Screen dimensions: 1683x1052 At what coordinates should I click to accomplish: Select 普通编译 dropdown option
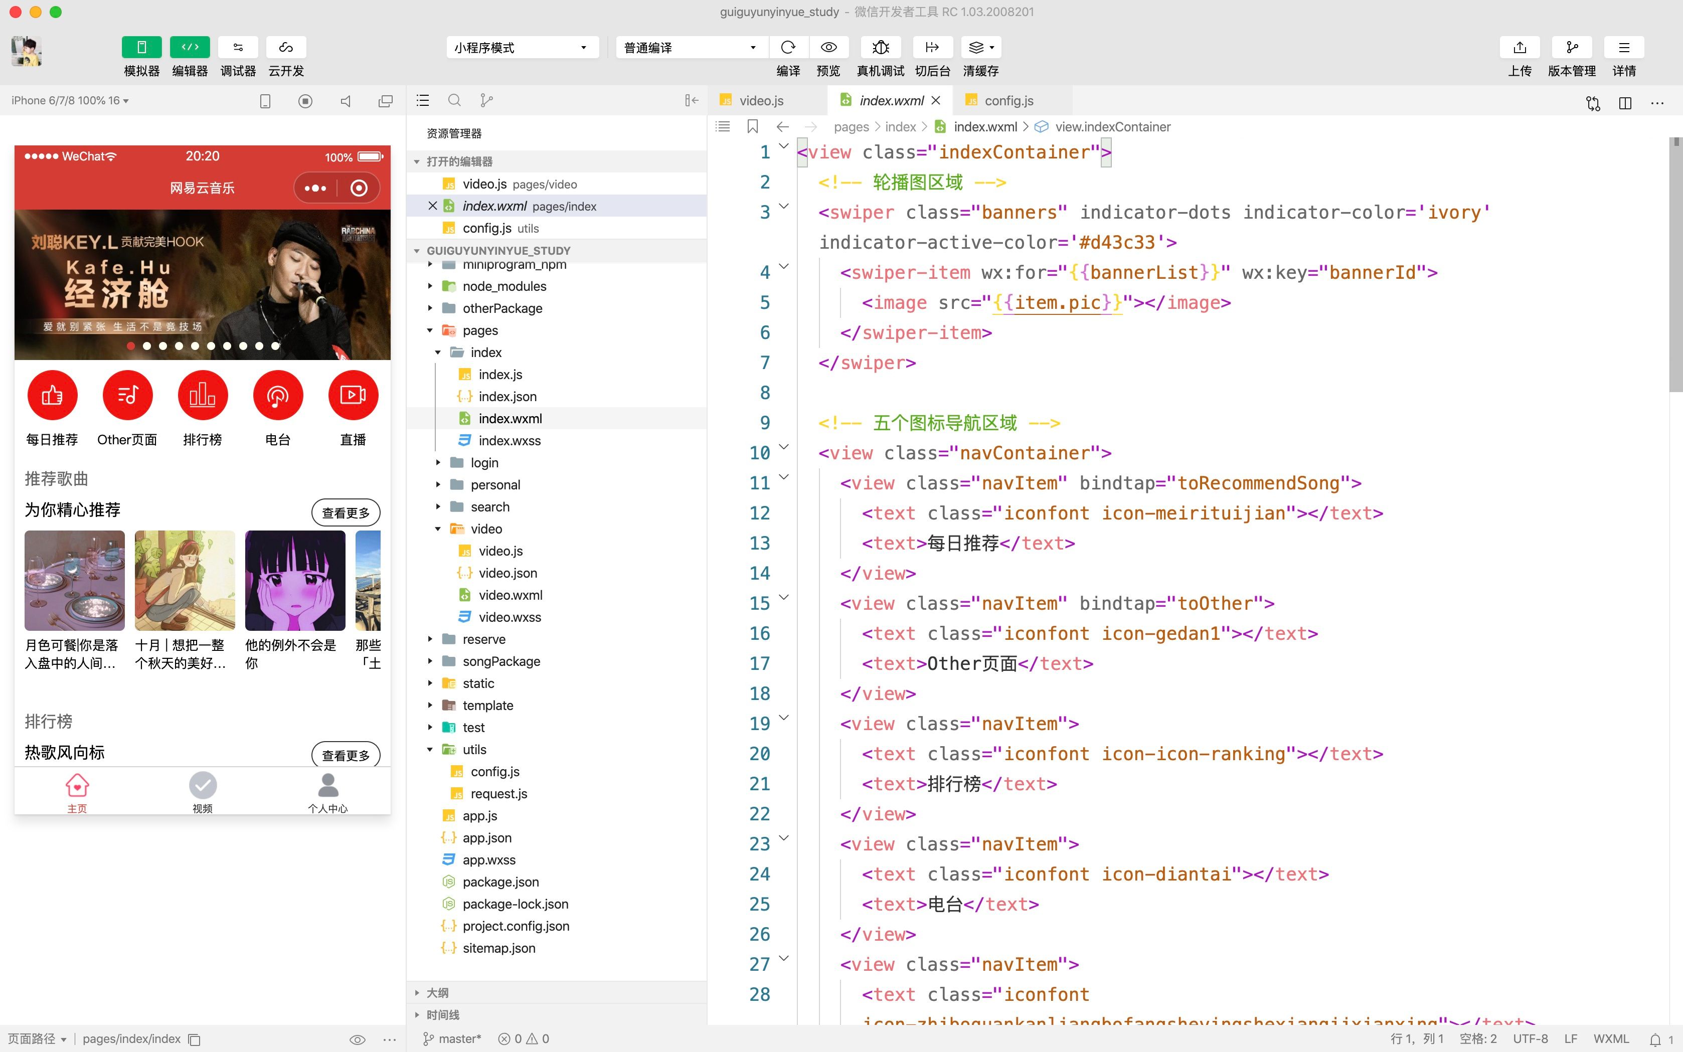[686, 47]
